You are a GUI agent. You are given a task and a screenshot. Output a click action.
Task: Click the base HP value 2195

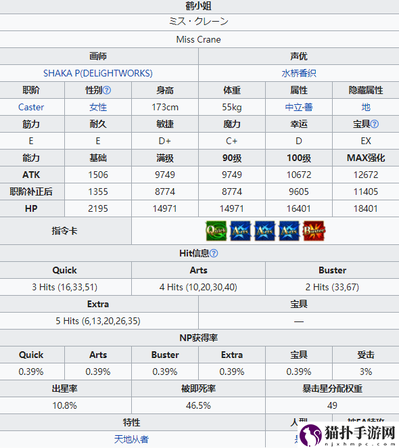pyautogui.click(x=98, y=208)
